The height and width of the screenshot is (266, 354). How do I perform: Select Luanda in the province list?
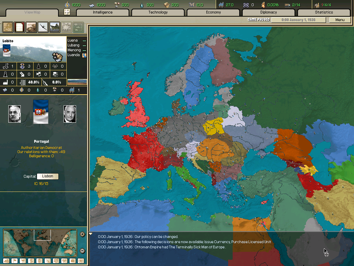(x=74, y=54)
